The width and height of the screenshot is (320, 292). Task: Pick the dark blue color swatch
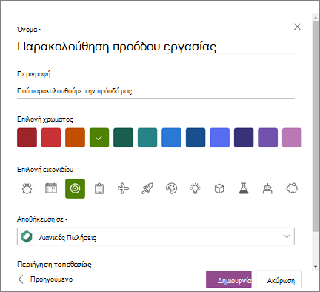(x=196, y=138)
